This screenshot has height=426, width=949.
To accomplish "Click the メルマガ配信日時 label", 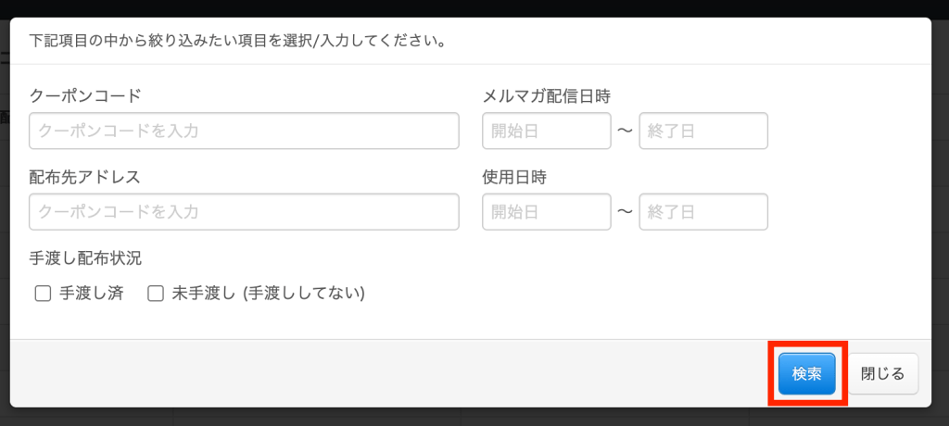I will coord(546,95).
